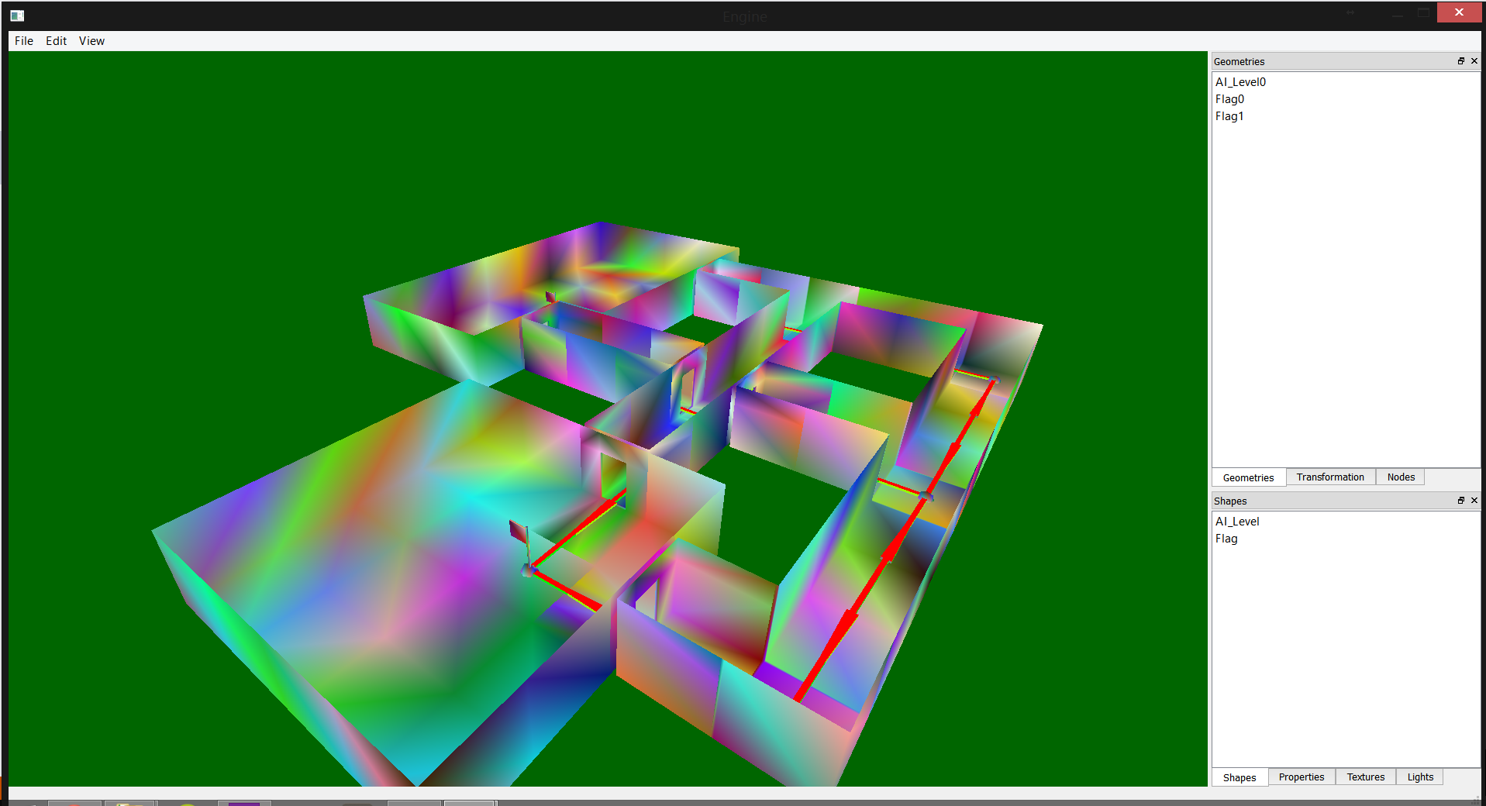Image resolution: width=1486 pixels, height=806 pixels.
Task: Click the Engine application icon in title bar
Action: coord(17,15)
